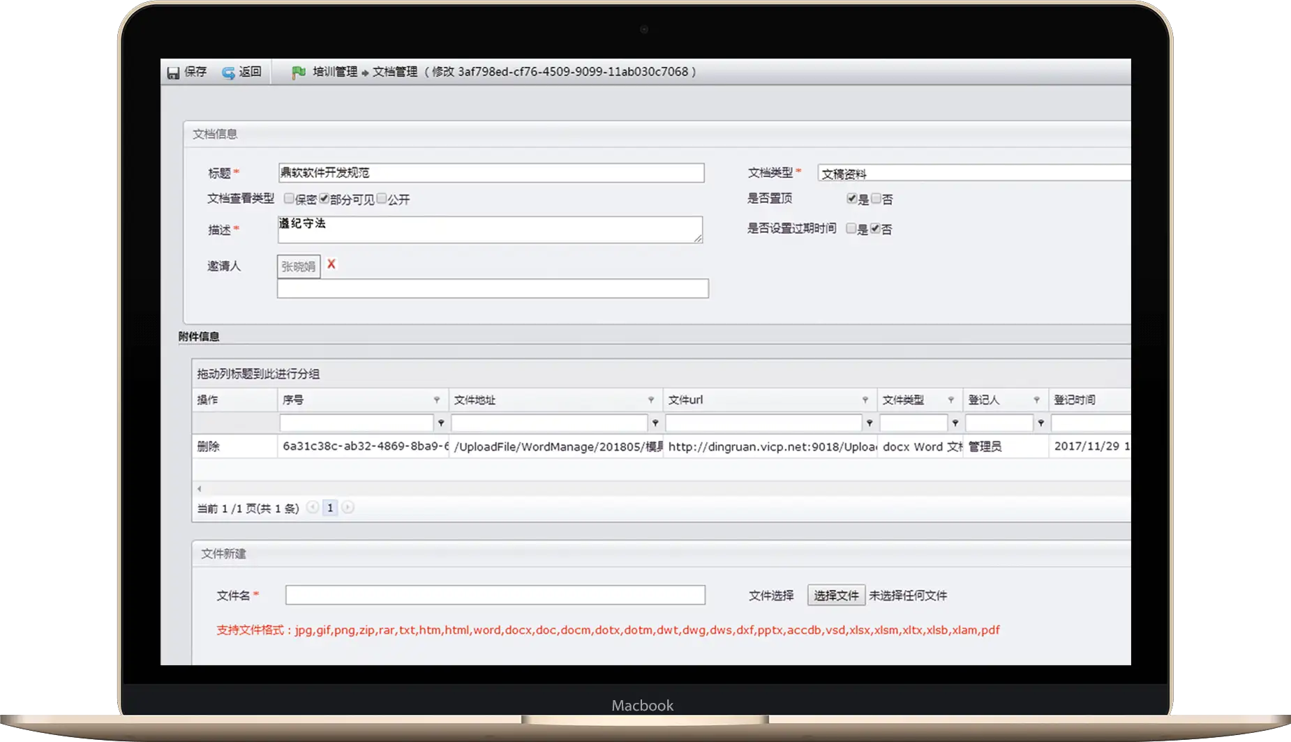Click the 选择文件 button
Screen dimensions: 1291x742
pyautogui.click(x=836, y=596)
